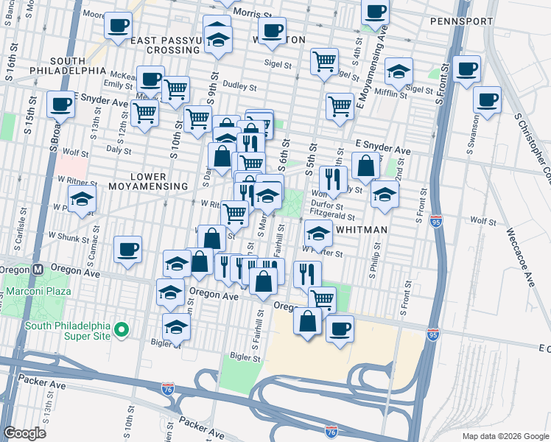Image resolution: width=551 pixels, height=442 pixels.
Task: Click the Durfor St street label
Action: pyautogui.click(x=327, y=205)
